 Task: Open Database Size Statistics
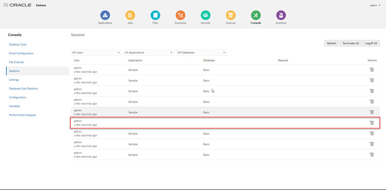pyautogui.click(x=23, y=88)
